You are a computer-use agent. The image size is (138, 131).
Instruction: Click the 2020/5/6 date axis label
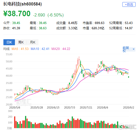(15, 107)
